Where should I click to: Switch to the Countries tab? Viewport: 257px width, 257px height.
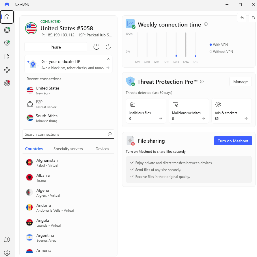coord(34,149)
